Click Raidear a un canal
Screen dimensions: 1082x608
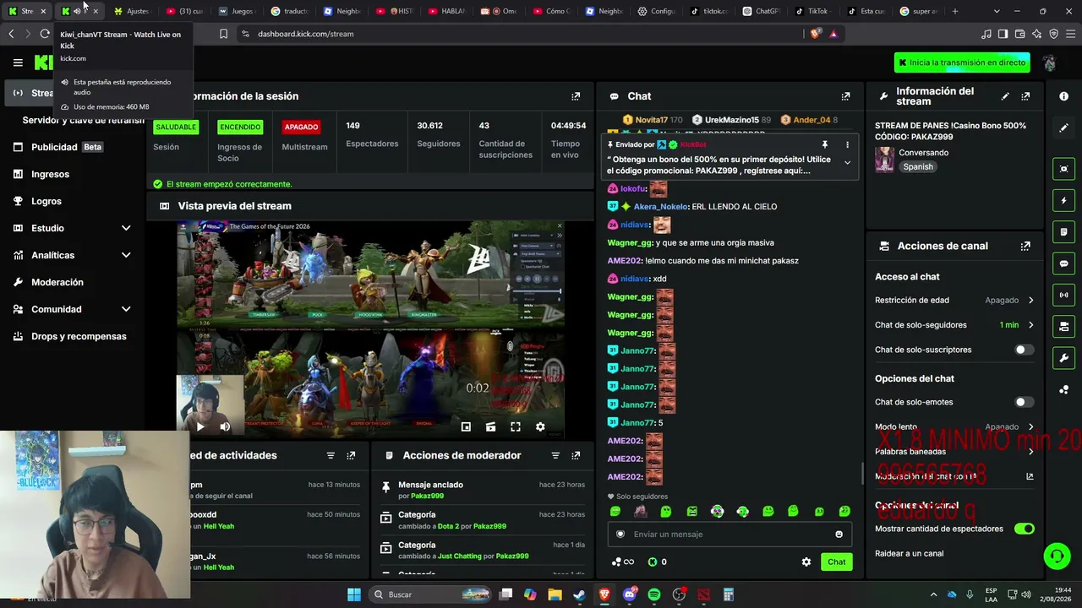[x=910, y=554]
